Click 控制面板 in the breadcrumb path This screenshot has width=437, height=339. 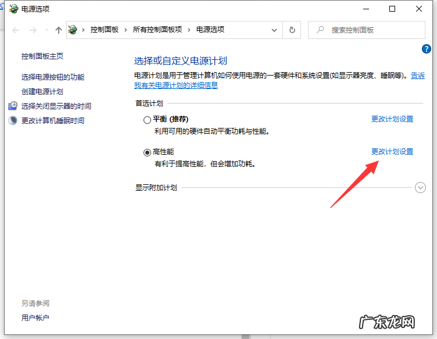[x=105, y=30]
